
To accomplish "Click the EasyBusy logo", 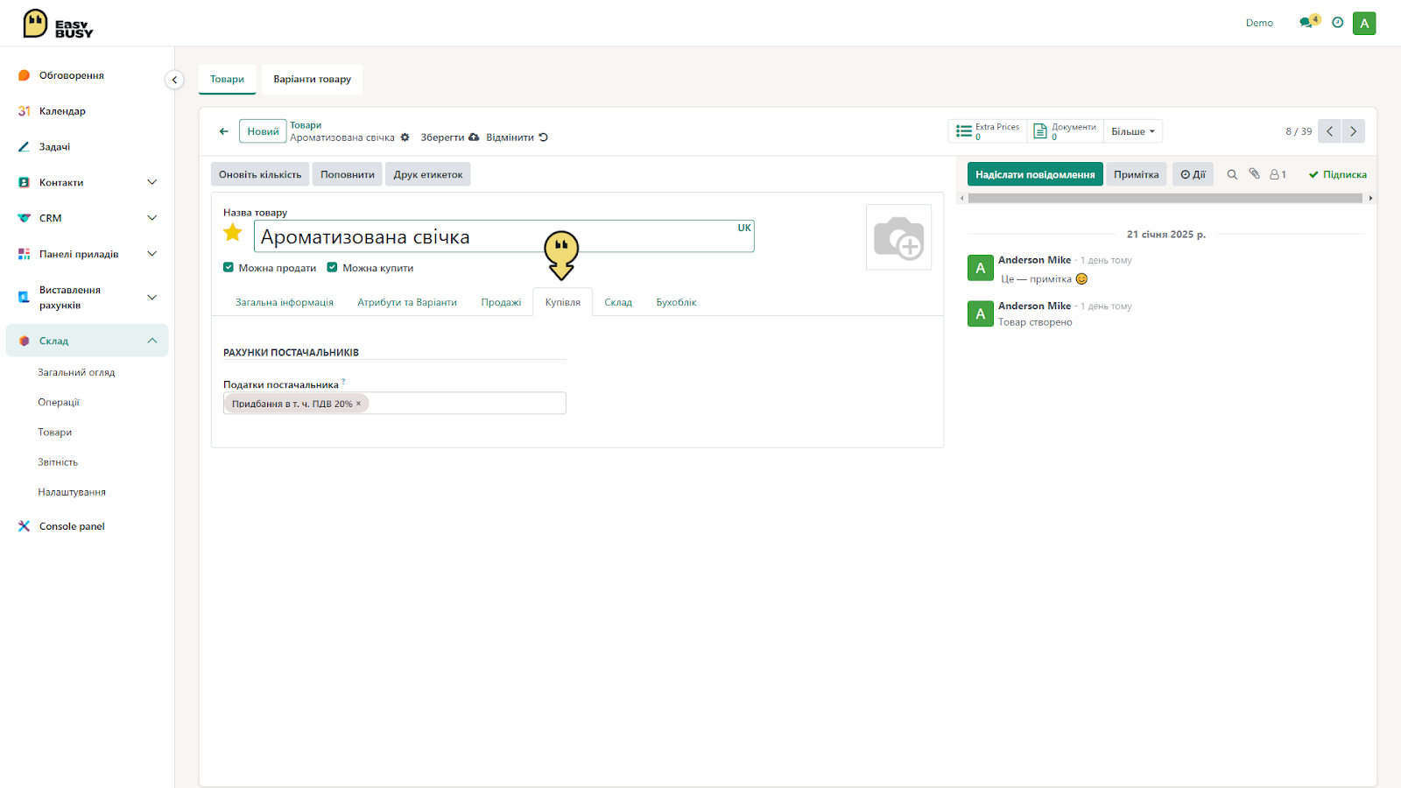I will pyautogui.click(x=58, y=24).
